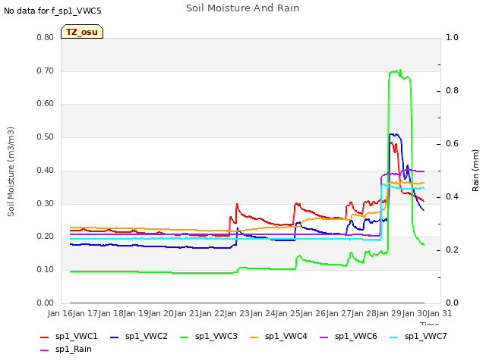Click the blue VWC2 peak near 0.50
This screenshot has width=486, height=364.
tap(394, 135)
